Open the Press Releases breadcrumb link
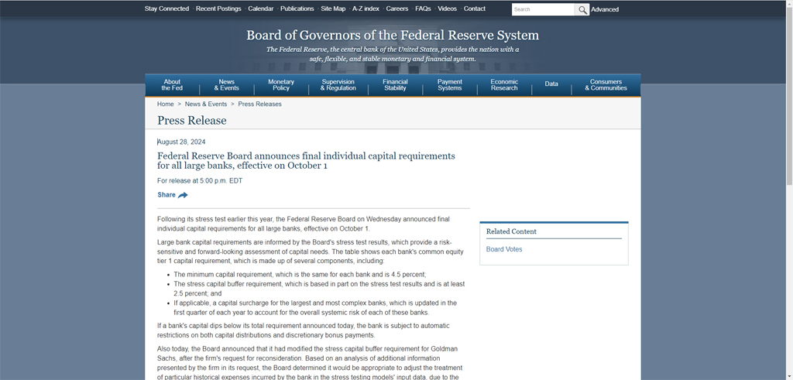This screenshot has width=793, height=380. click(x=259, y=104)
